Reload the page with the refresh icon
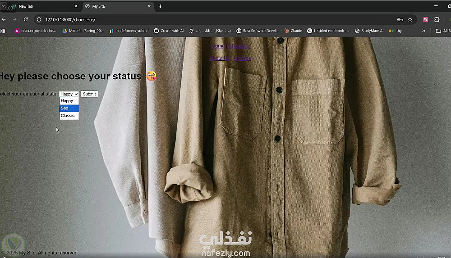451x258 pixels. (26, 19)
